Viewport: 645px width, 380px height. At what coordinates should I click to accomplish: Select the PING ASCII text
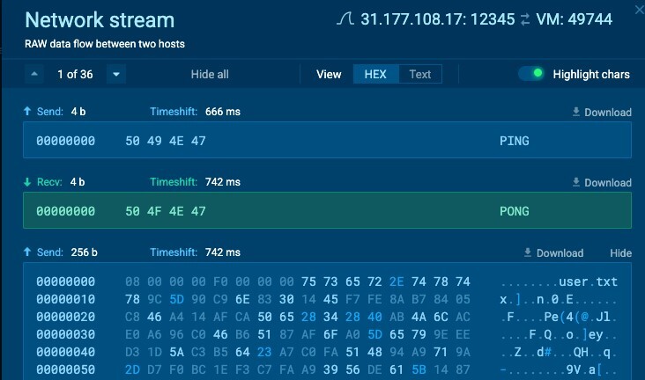coord(515,141)
